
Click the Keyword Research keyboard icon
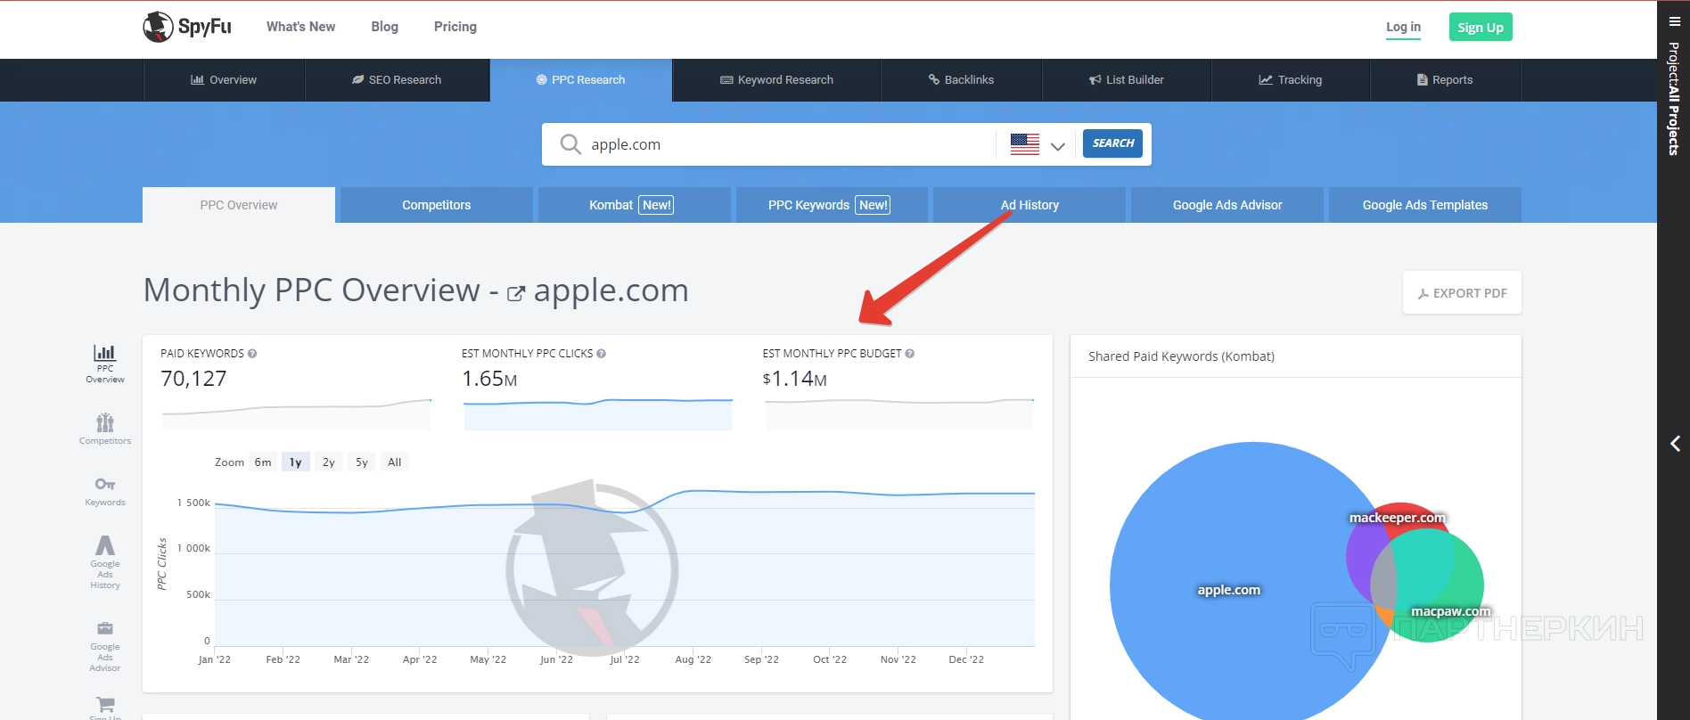726,80
